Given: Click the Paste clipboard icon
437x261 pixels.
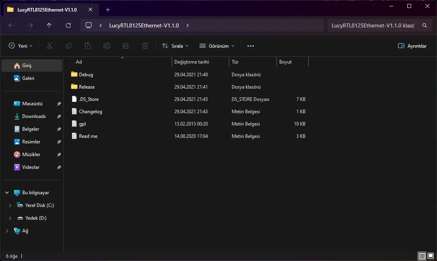Looking at the screenshot, I should coord(87,46).
